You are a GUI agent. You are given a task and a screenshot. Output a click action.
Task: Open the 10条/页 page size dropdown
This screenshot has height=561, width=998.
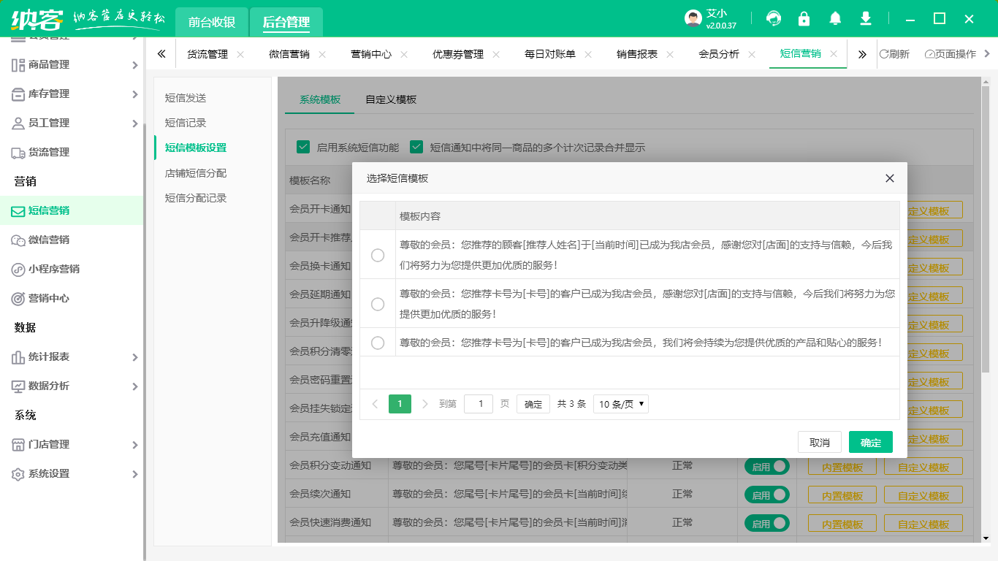[x=620, y=403]
